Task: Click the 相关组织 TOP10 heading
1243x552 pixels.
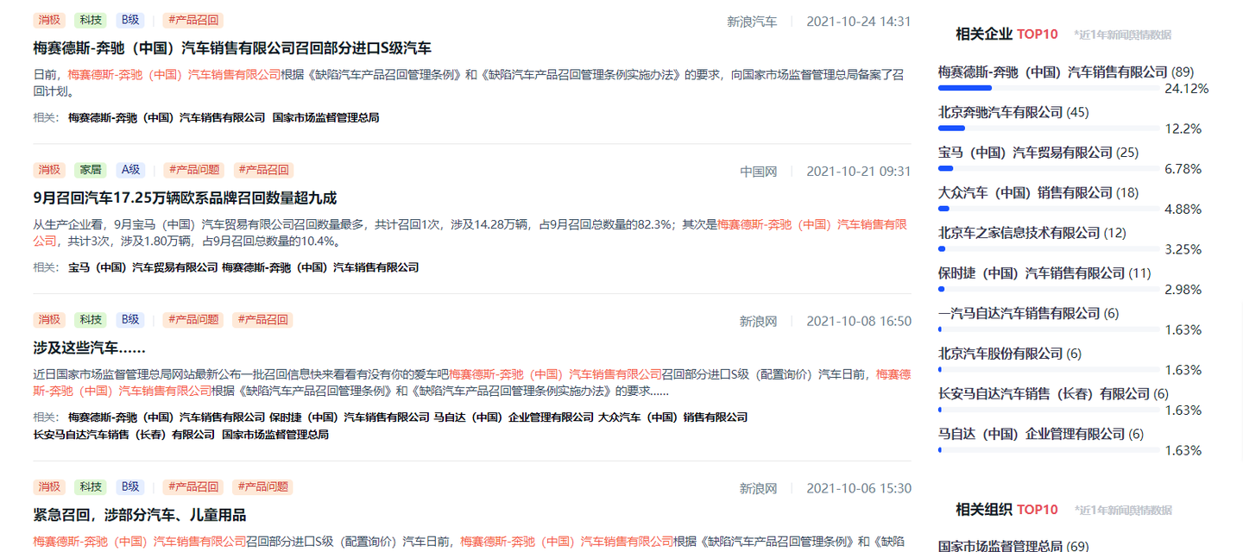Action: coord(1006,510)
